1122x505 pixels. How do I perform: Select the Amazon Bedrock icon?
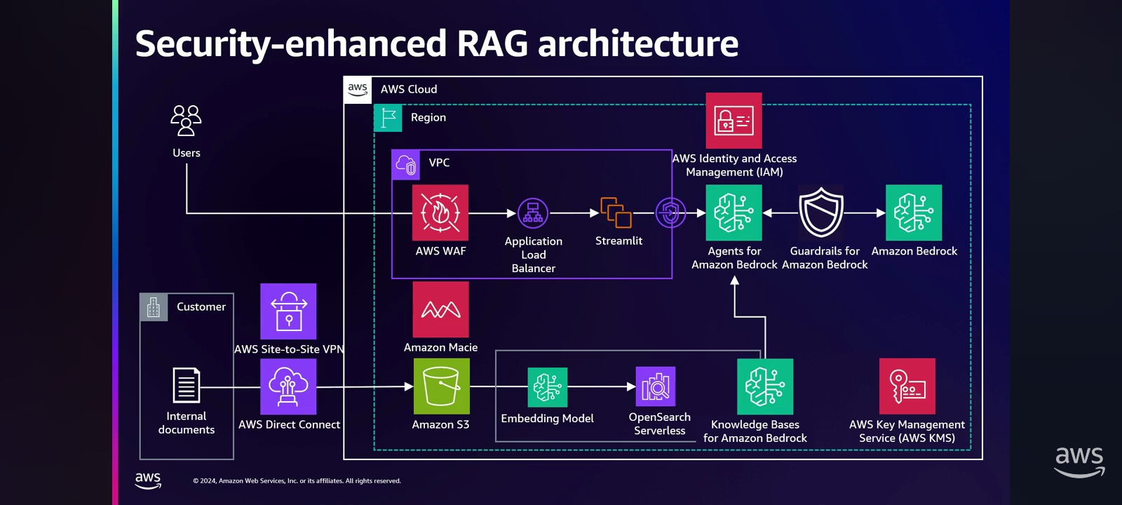(x=914, y=213)
